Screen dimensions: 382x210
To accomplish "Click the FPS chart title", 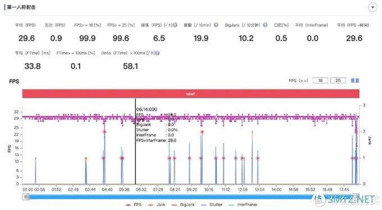I will click(x=14, y=81).
